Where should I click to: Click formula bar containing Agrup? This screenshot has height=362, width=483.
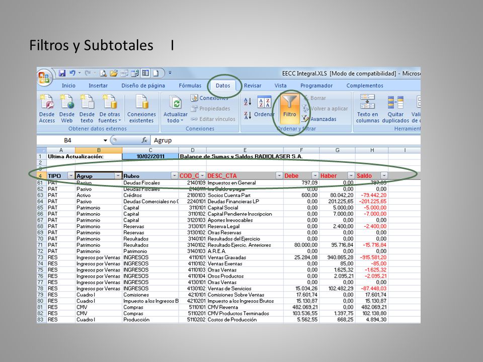285,140
